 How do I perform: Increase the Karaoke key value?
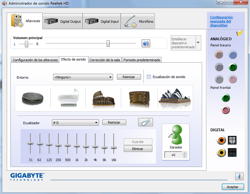coord(185,153)
